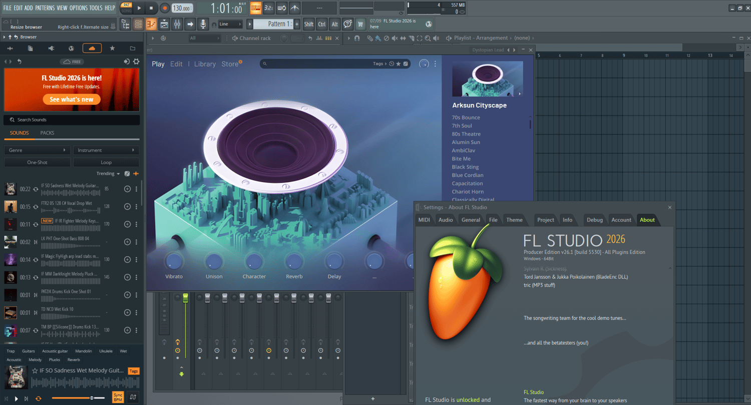Select the folder tab in Browser
Viewport: 751px width, 405px height.
click(133, 48)
